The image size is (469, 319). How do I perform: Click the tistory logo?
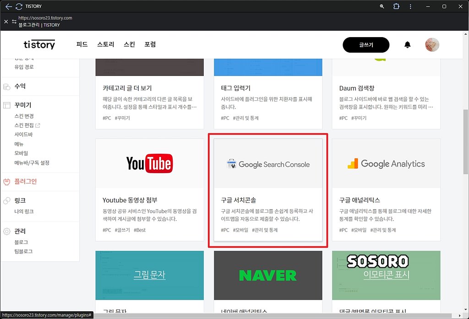tap(39, 44)
